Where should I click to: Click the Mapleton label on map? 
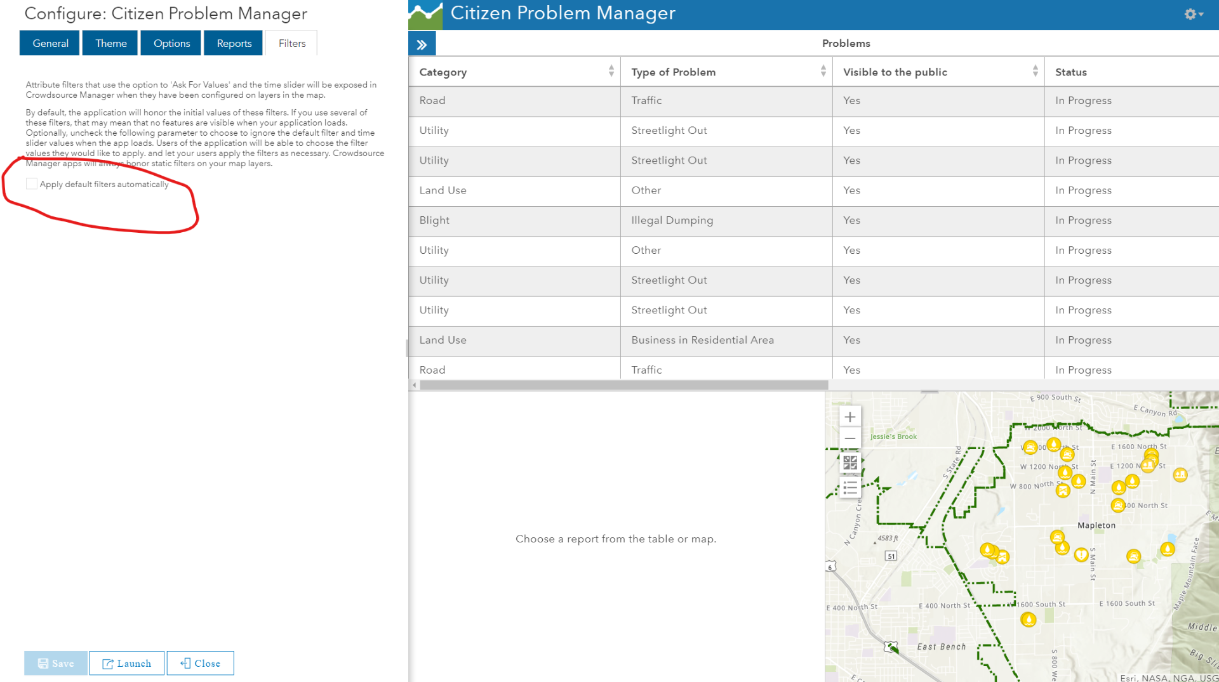tap(1096, 525)
